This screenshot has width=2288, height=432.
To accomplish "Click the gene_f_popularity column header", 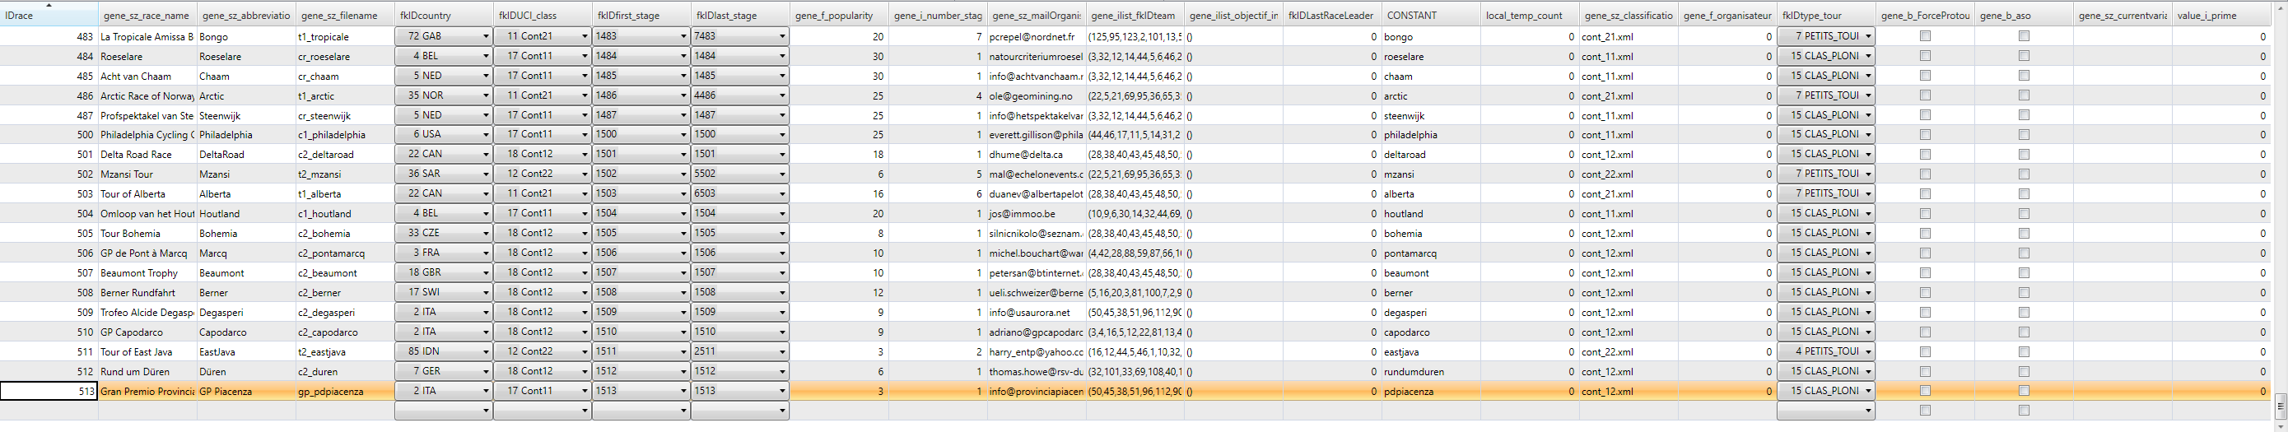I will click(x=837, y=15).
